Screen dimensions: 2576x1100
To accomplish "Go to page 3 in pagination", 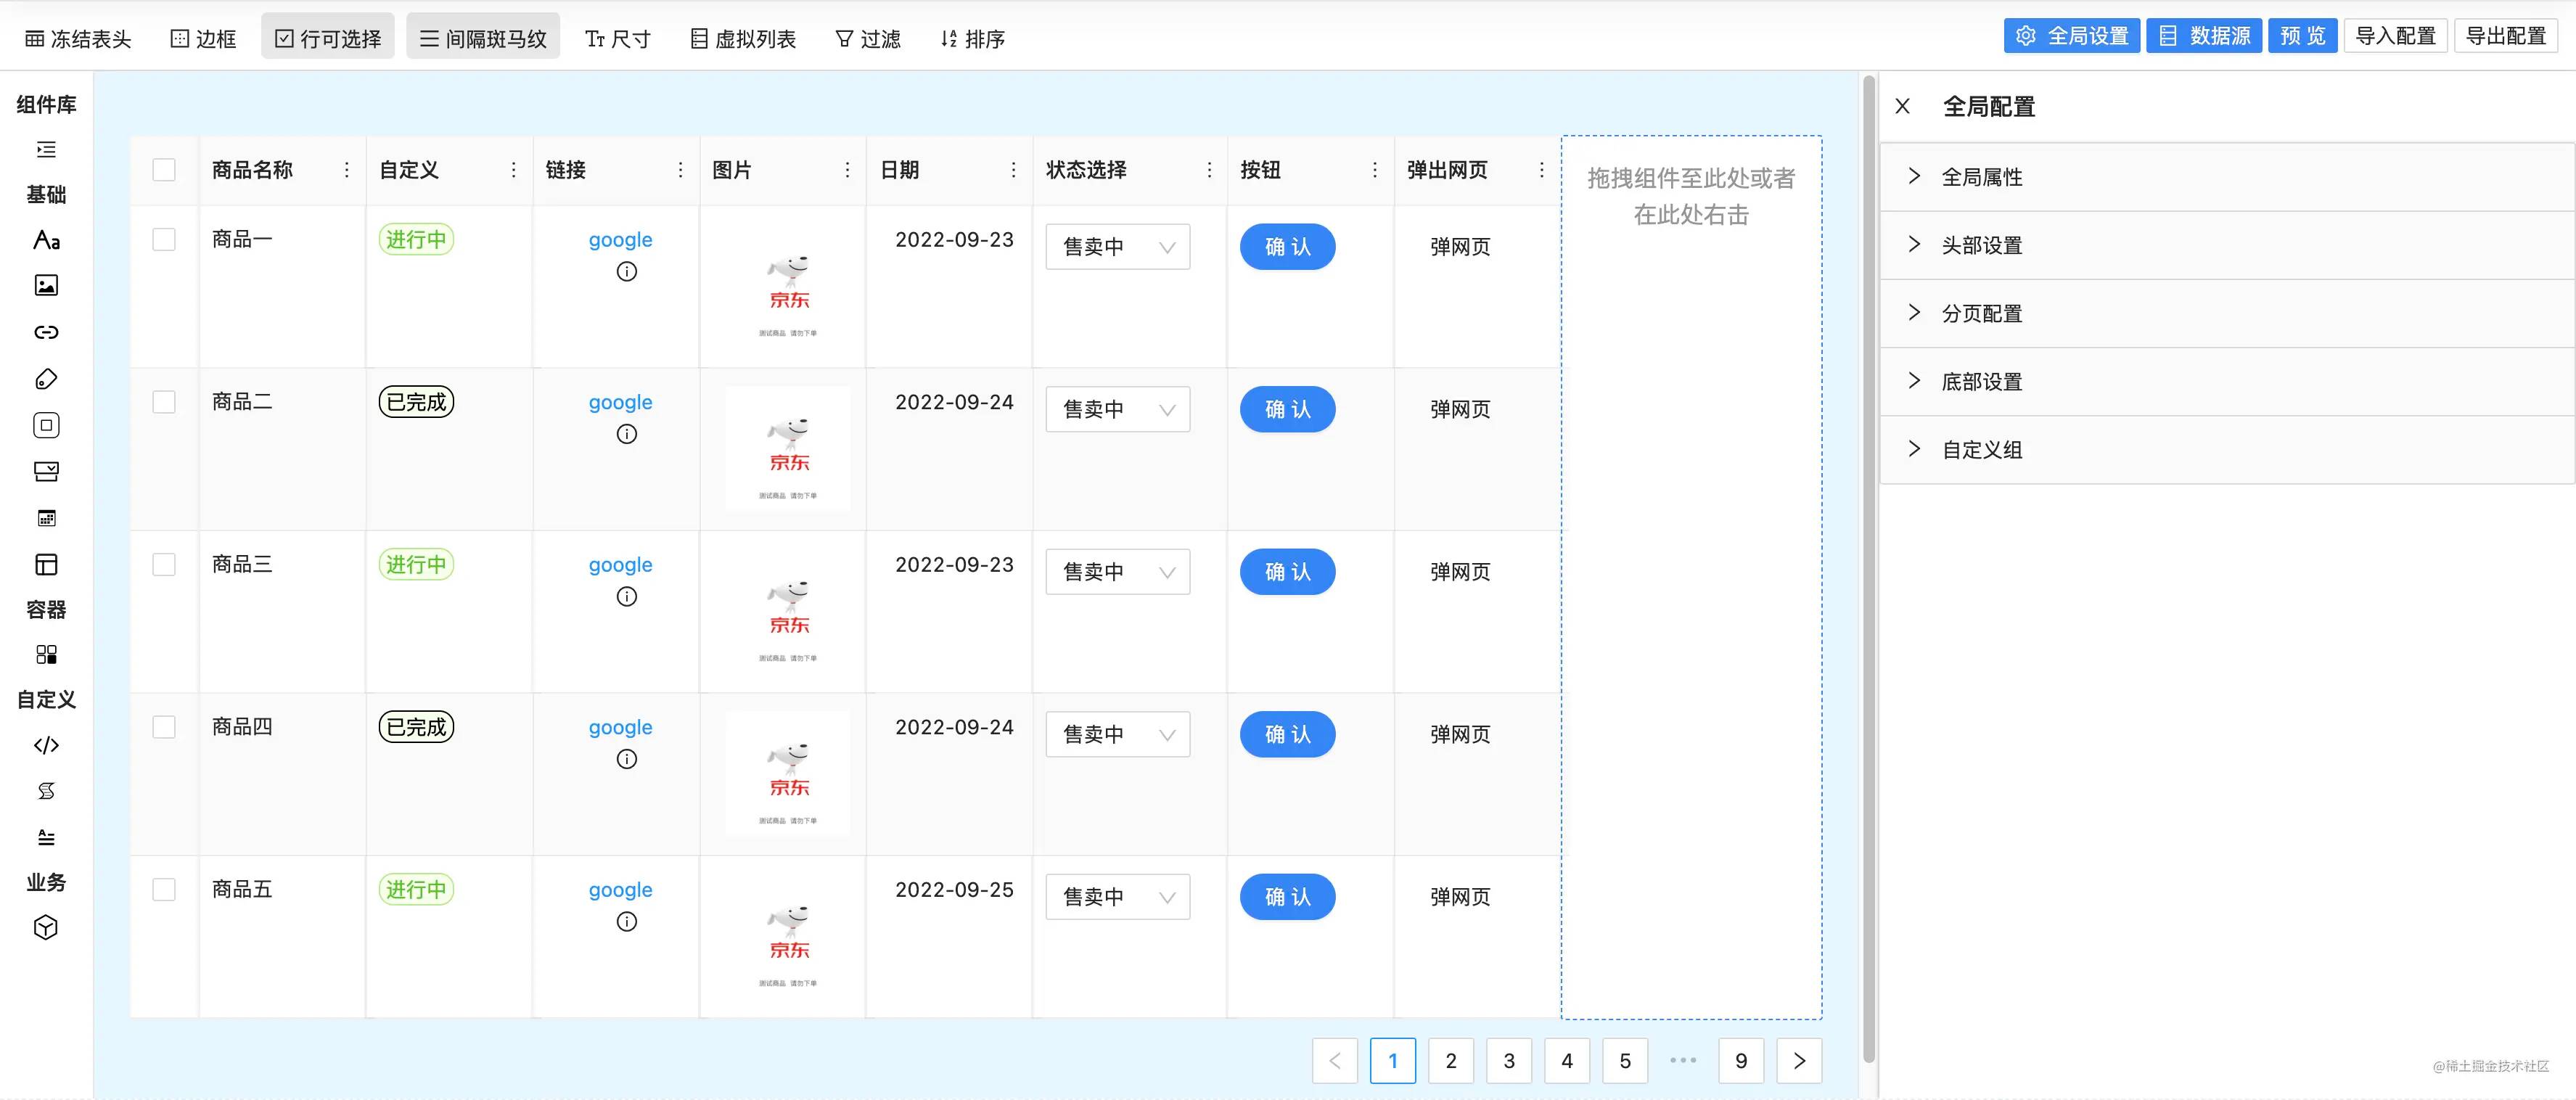I will click(x=1508, y=1061).
